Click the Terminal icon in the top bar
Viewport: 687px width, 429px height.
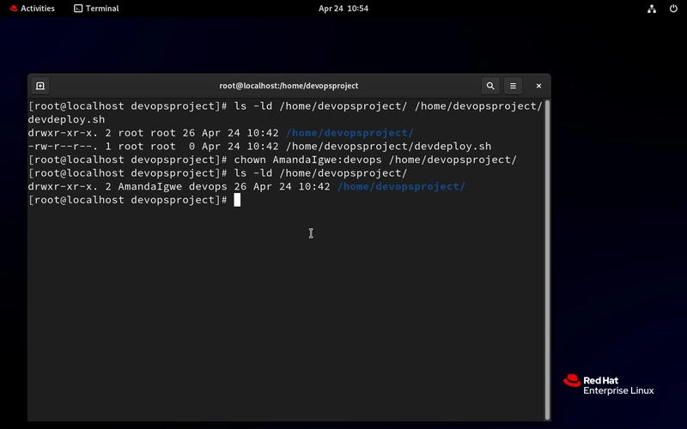[78, 9]
